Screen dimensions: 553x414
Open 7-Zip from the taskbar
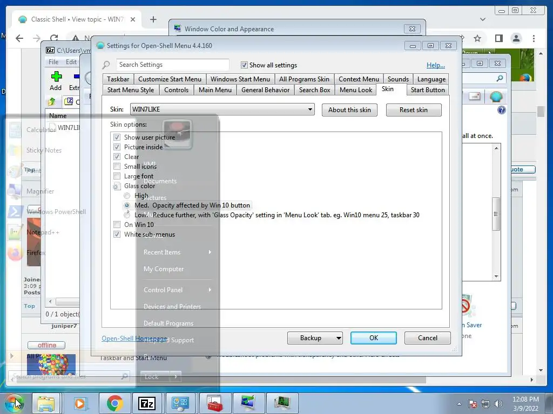click(x=147, y=403)
